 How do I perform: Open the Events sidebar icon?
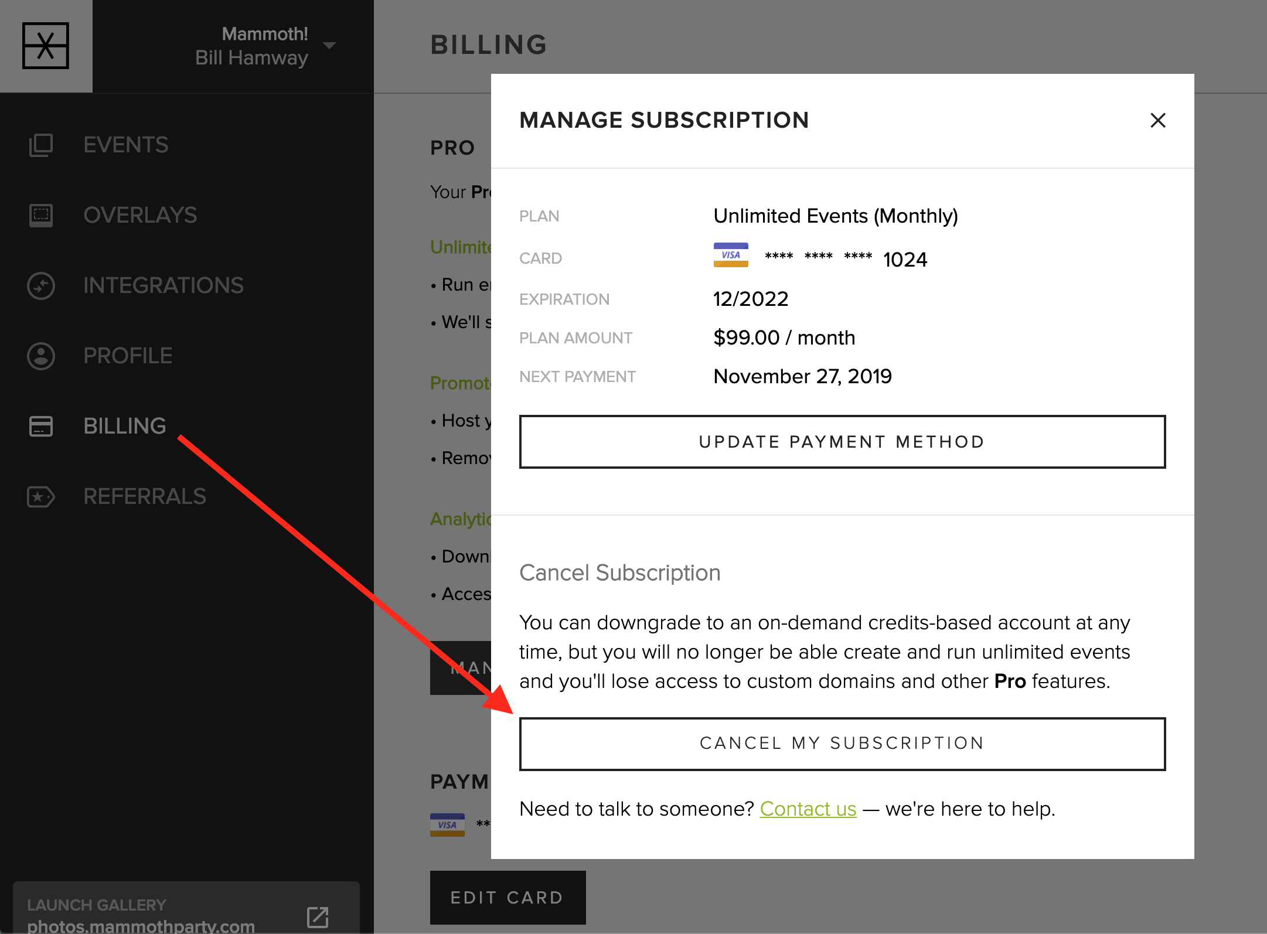(41, 145)
